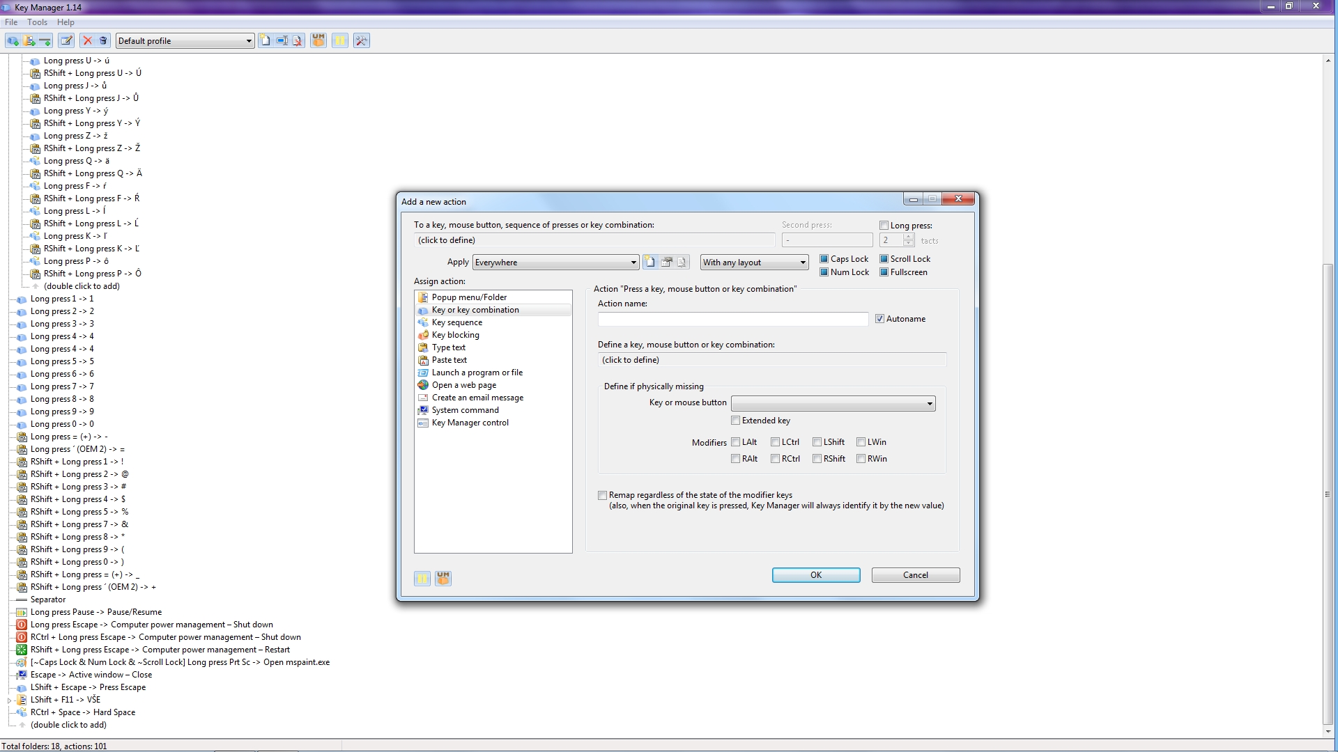Enable the Long press checkbox
The image size is (1338, 752).
(884, 226)
